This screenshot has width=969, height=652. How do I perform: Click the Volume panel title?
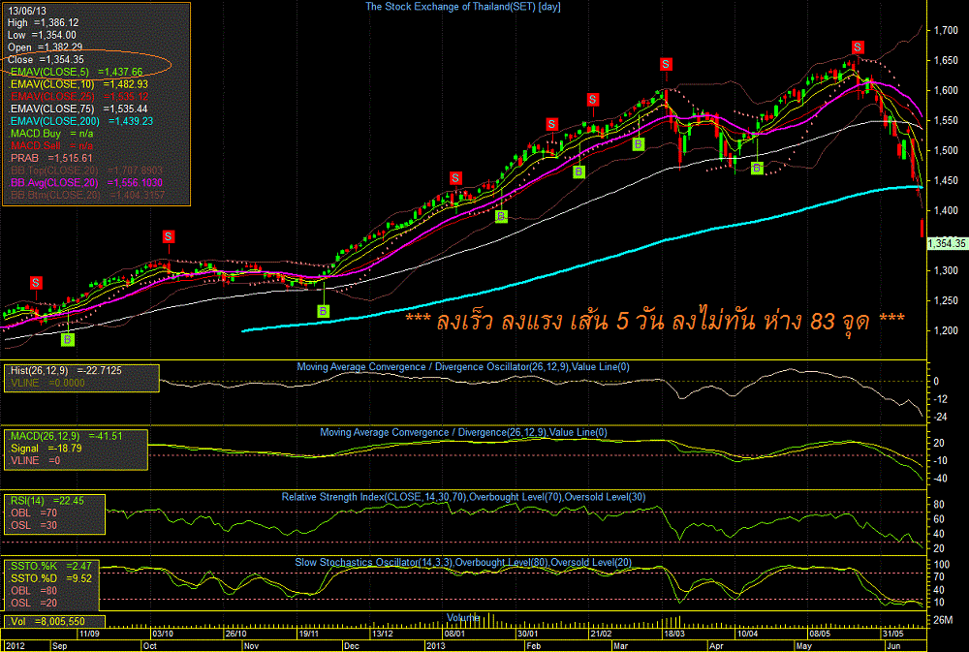point(463,618)
